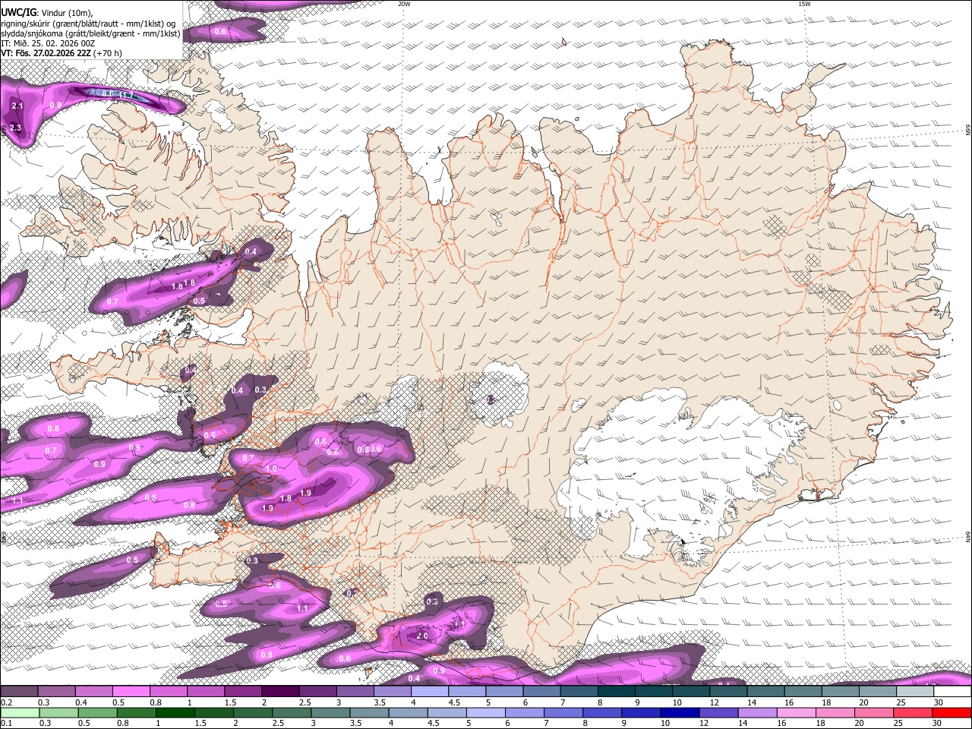Select the 11.7 precipitation value label

point(126,96)
